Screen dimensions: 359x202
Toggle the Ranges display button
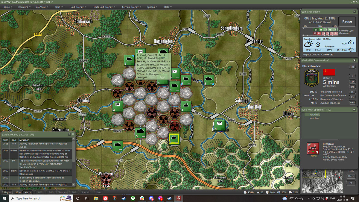pyautogui.click(x=63, y=192)
